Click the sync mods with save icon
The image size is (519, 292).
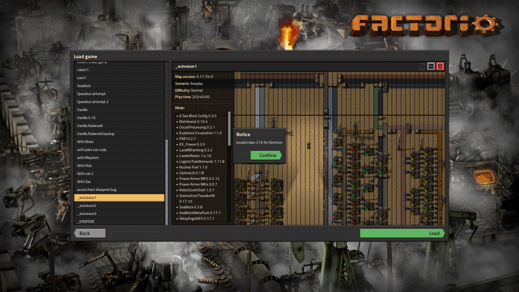tap(422, 67)
